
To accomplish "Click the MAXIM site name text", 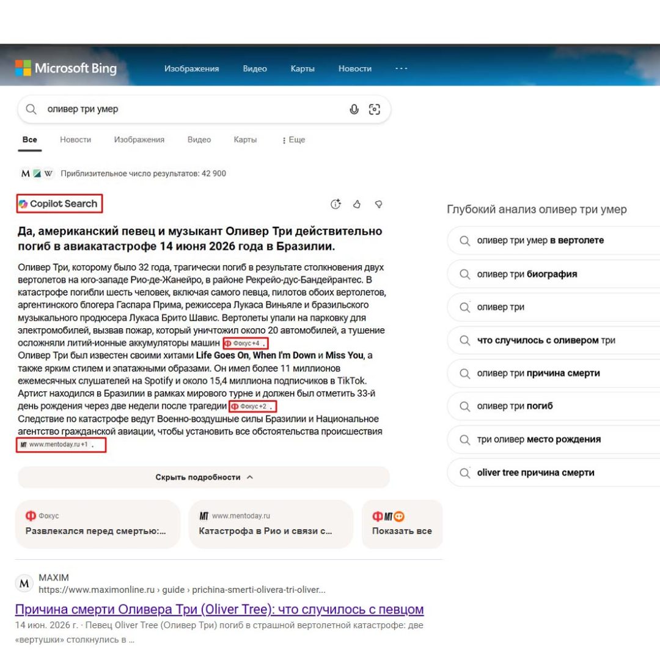I will [54, 577].
